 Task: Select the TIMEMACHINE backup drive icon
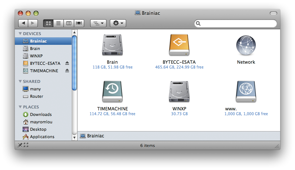click(x=112, y=91)
